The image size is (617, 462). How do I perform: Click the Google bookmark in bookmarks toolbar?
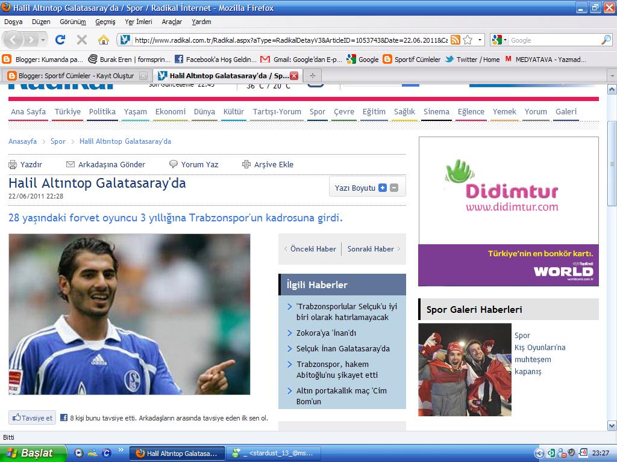point(362,60)
